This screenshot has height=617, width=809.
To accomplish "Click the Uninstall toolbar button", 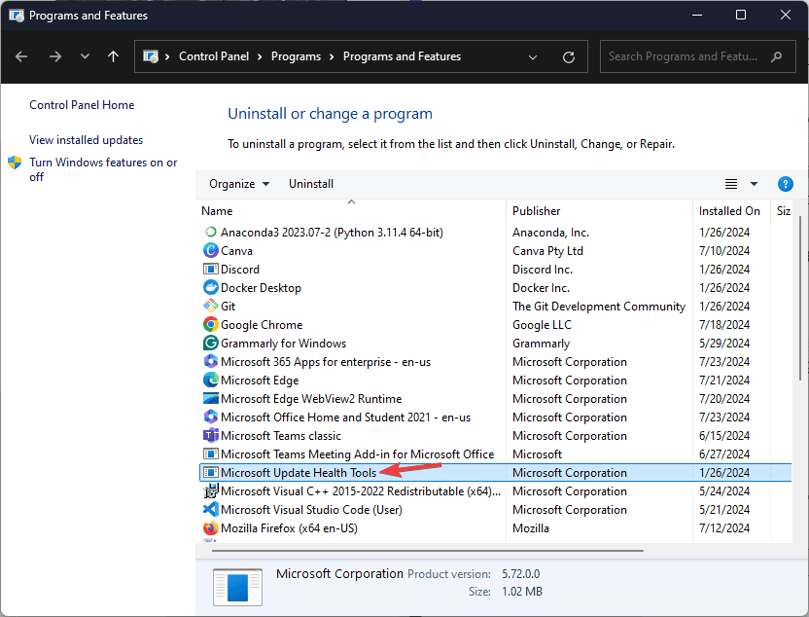I will [x=311, y=184].
